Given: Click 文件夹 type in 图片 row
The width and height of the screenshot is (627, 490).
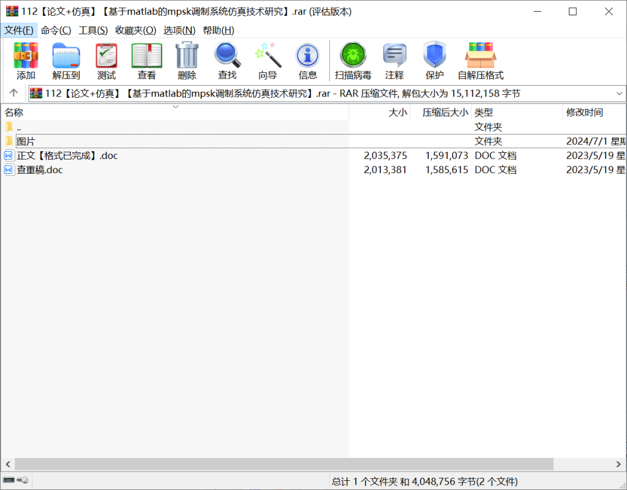Looking at the screenshot, I should (488, 141).
